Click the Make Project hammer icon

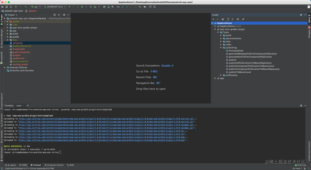coord(26,7)
